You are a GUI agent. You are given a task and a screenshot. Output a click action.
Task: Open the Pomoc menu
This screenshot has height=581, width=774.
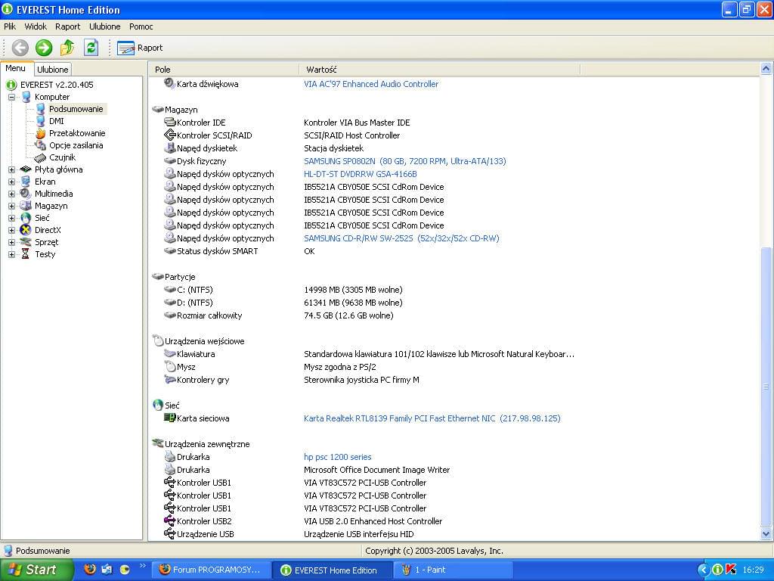(x=141, y=26)
